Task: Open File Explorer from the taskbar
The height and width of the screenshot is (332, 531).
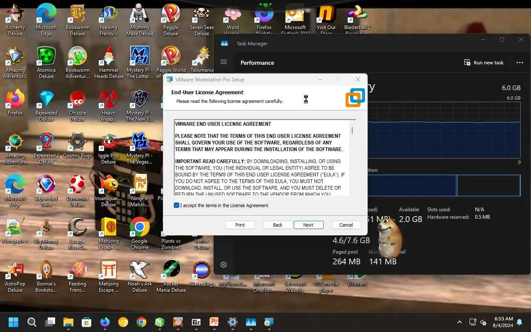Action: coord(68,322)
